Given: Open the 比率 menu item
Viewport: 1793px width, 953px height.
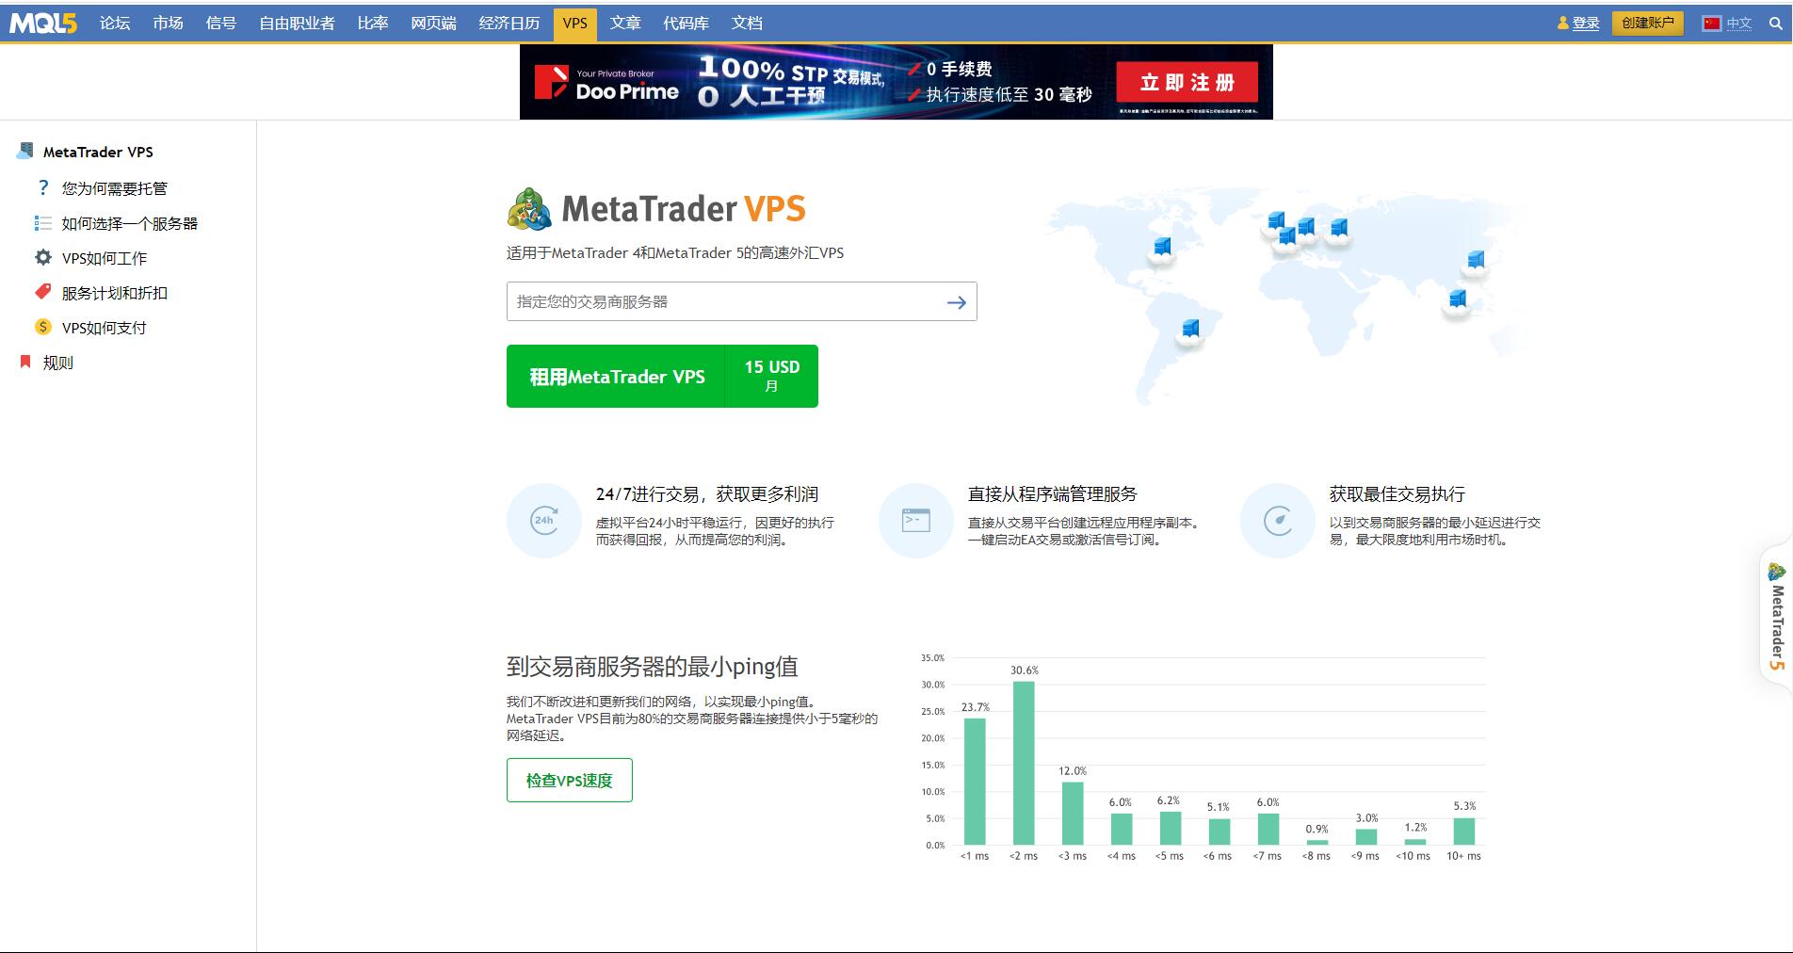Looking at the screenshot, I should [x=373, y=23].
